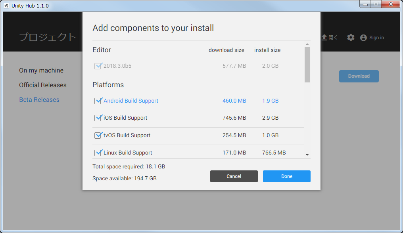Click the Space available text

(x=125, y=178)
